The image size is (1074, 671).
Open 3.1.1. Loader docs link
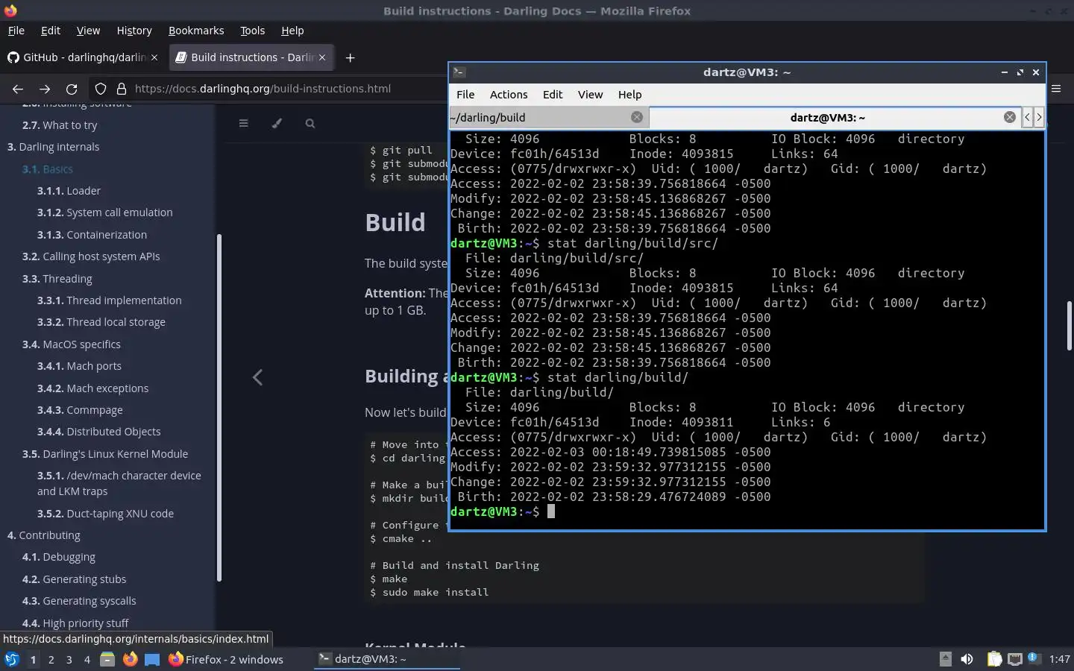coord(69,191)
